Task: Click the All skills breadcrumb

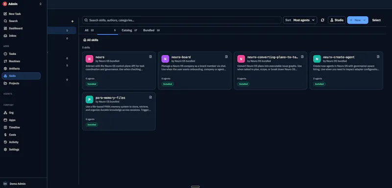Action: (91, 40)
